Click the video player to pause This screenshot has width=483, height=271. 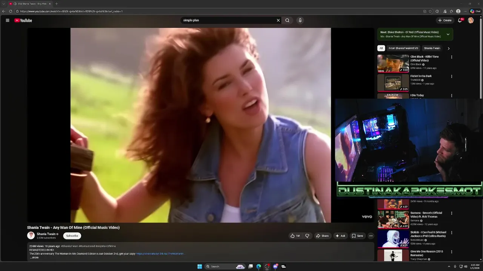(x=201, y=125)
